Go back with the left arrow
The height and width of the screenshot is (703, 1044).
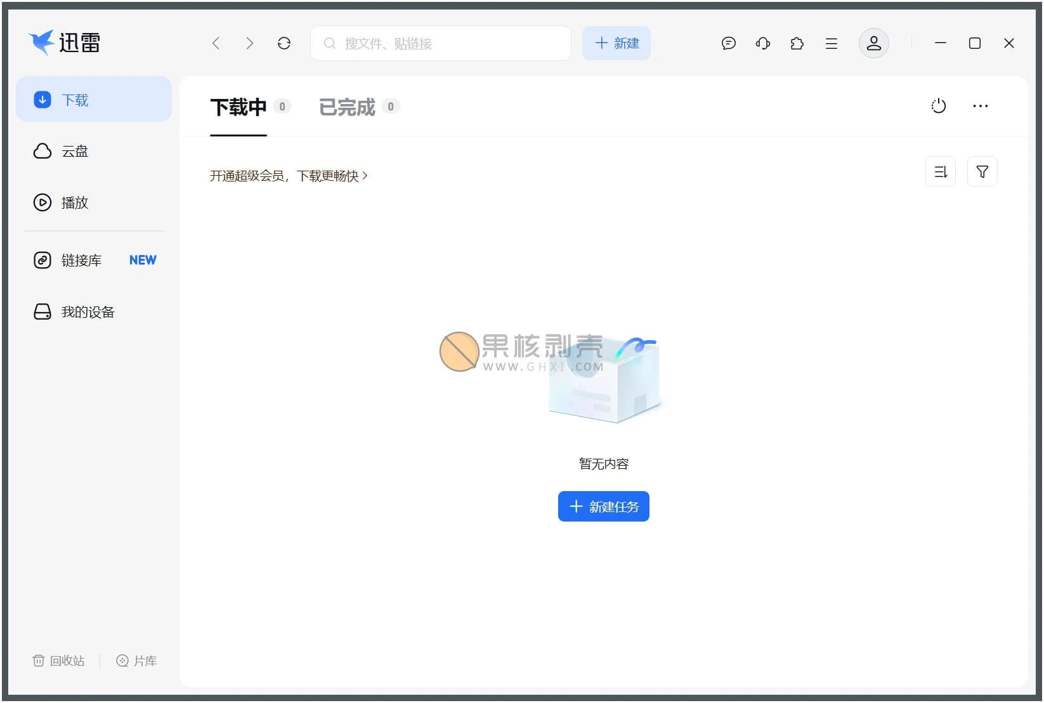216,43
